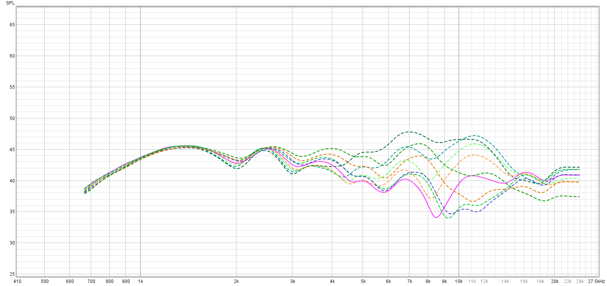Click the 9k frequency axis label
This screenshot has width=607, height=286.
tap(445, 281)
